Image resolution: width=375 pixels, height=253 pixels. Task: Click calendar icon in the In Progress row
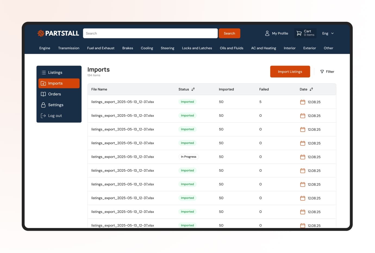[302, 157]
